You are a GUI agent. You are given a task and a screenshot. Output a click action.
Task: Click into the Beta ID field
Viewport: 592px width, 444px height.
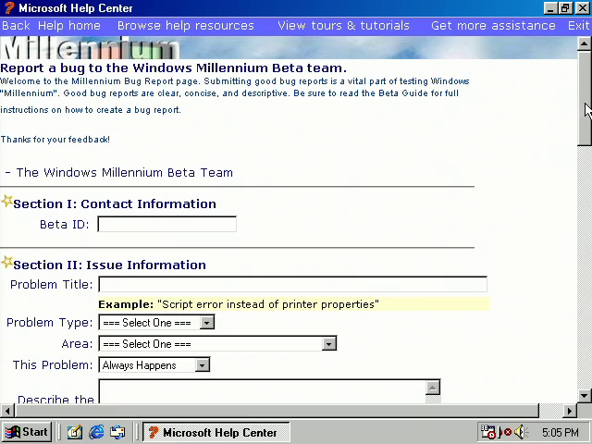pyautogui.click(x=166, y=224)
